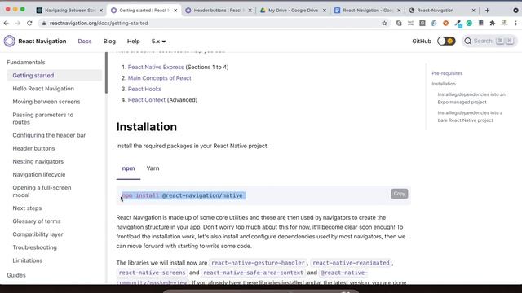Switch to My Drive - Google Drive tab
This screenshot has width=522, height=293.
[x=293, y=11]
